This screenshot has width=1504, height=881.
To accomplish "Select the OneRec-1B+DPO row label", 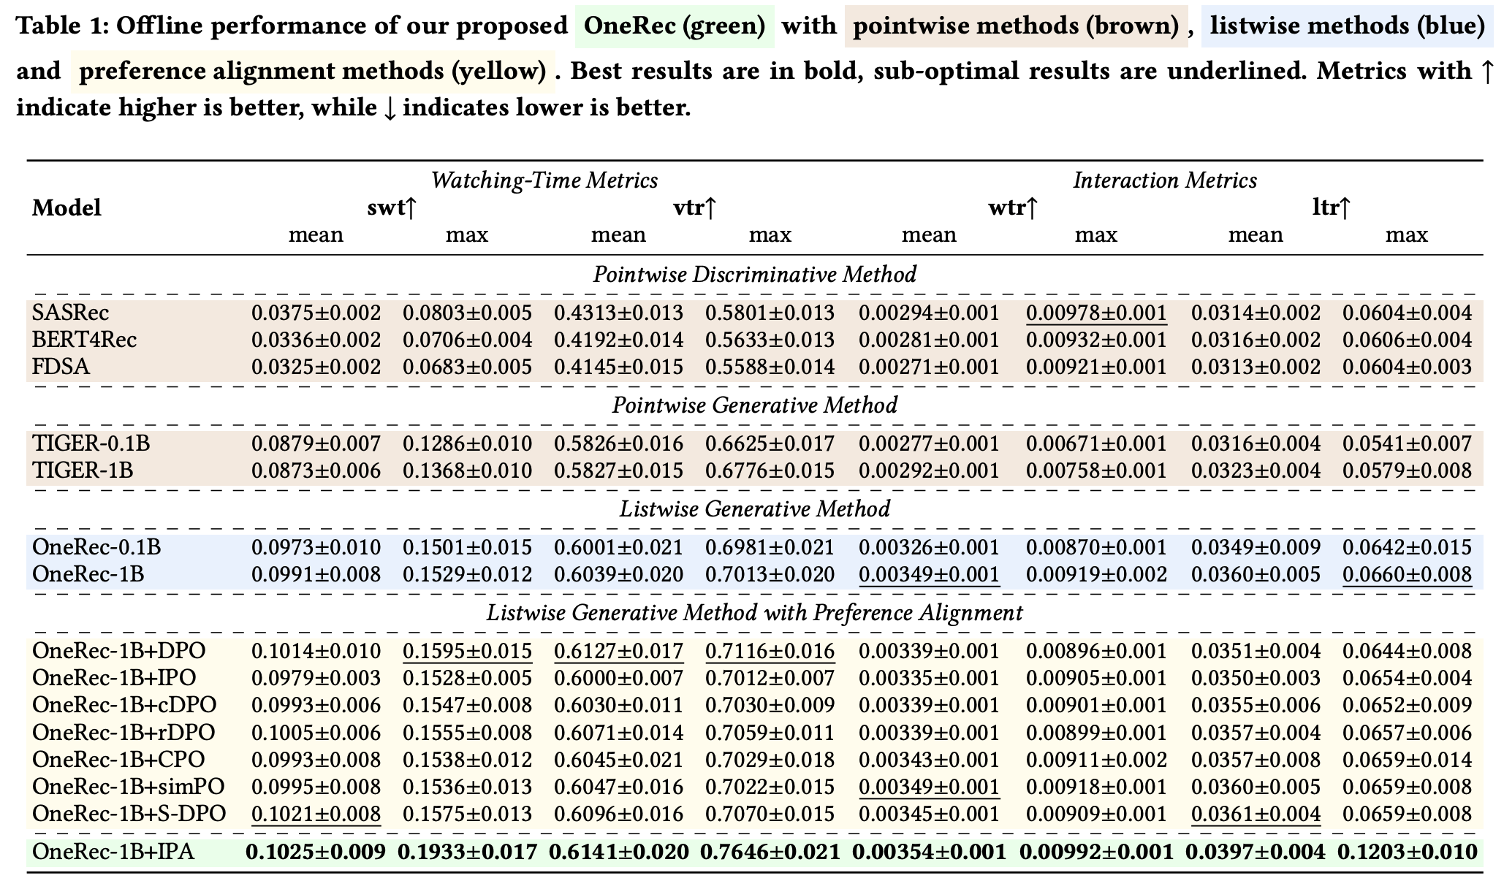I will click(119, 651).
